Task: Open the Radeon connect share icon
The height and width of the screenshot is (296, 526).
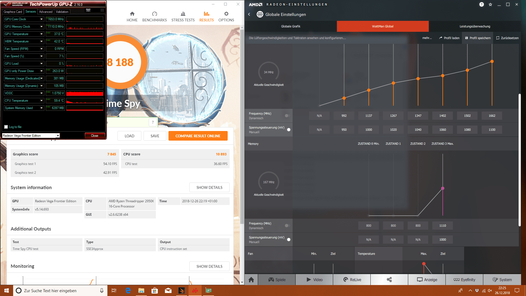Action: click(389, 280)
